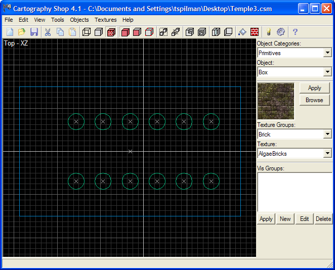Select the face mode red cube icon
This screenshot has width=335, height=270.
(137, 32)
